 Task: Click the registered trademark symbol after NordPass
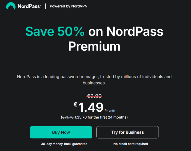point(40,5)
